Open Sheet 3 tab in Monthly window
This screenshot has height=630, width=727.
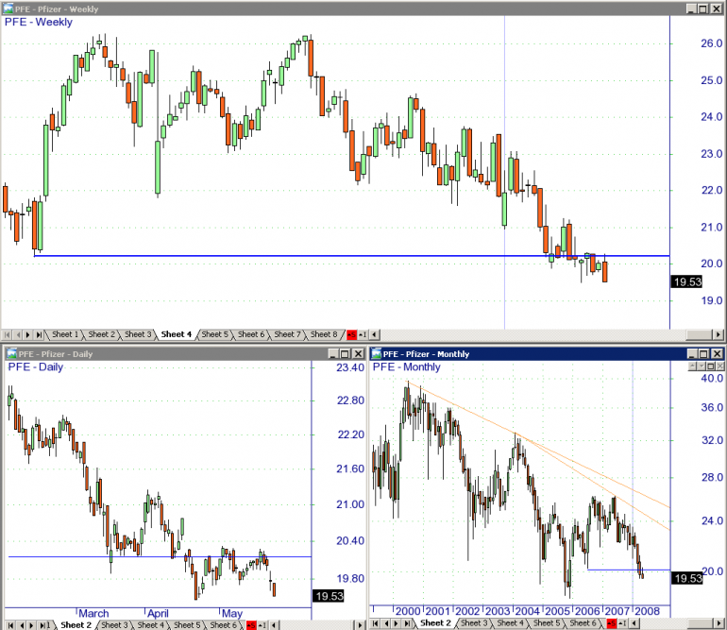(474, 623)
